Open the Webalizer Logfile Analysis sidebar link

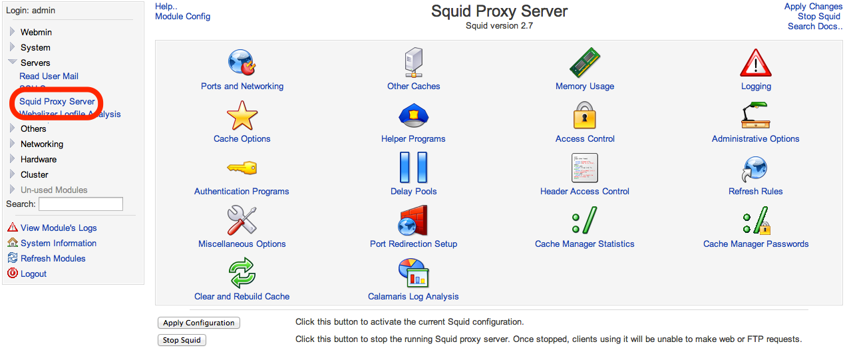(x=70, y=114)
